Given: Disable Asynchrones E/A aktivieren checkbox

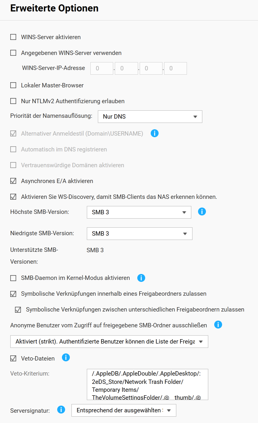Looking at the screenshot, I should [x=13, y=181].
